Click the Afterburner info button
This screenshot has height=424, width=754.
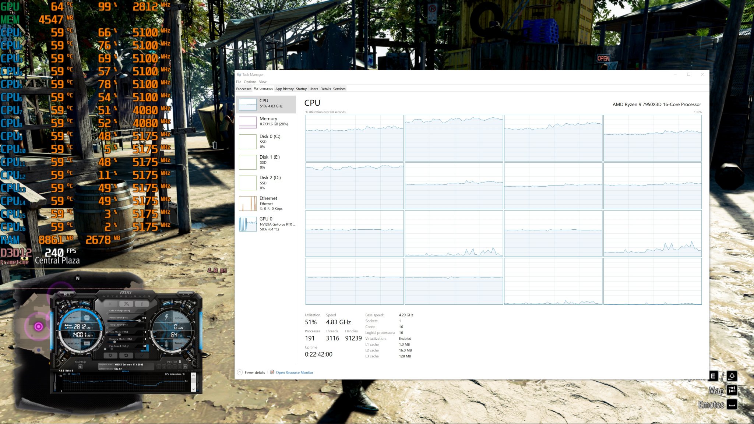coord(142,304)
